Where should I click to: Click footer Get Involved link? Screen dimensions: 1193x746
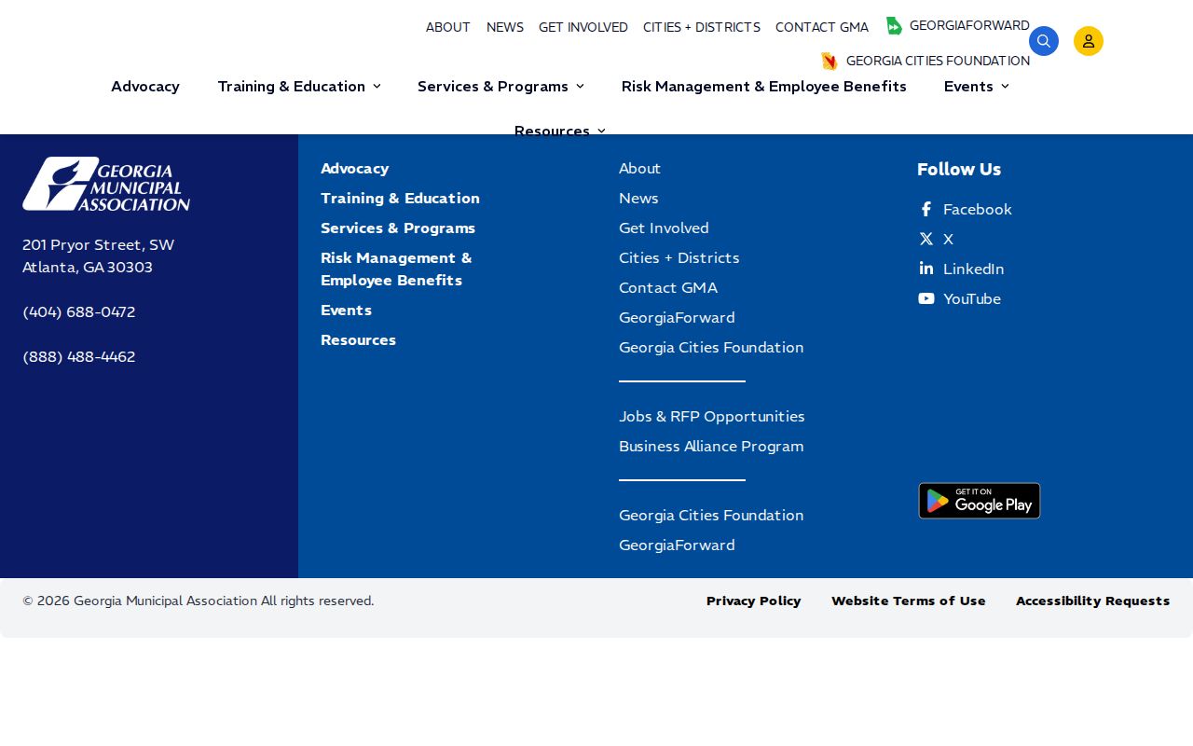[x=664, y=228]
